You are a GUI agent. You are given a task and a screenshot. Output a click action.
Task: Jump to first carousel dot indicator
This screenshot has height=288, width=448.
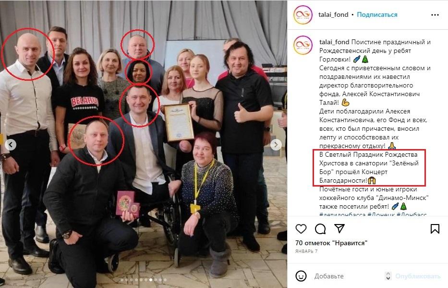pyautogui.click(x=122, y=280)
